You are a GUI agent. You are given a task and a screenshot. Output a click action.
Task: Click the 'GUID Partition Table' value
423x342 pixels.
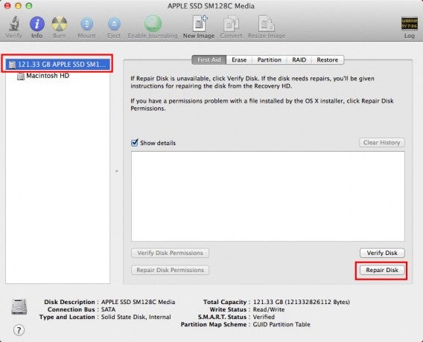[282, 324]
